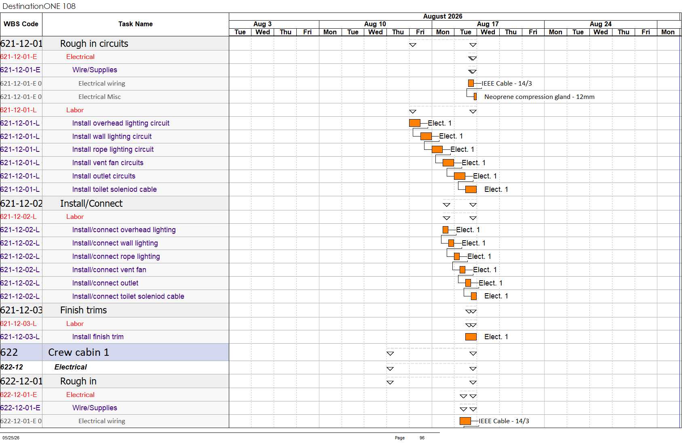
Task: Select the Install/connect overhead lighting task bar
Action: (446, 230)
